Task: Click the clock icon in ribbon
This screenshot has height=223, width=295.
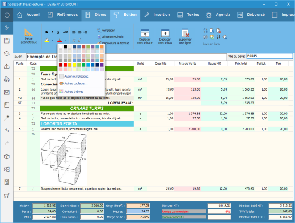Action: 225,37
